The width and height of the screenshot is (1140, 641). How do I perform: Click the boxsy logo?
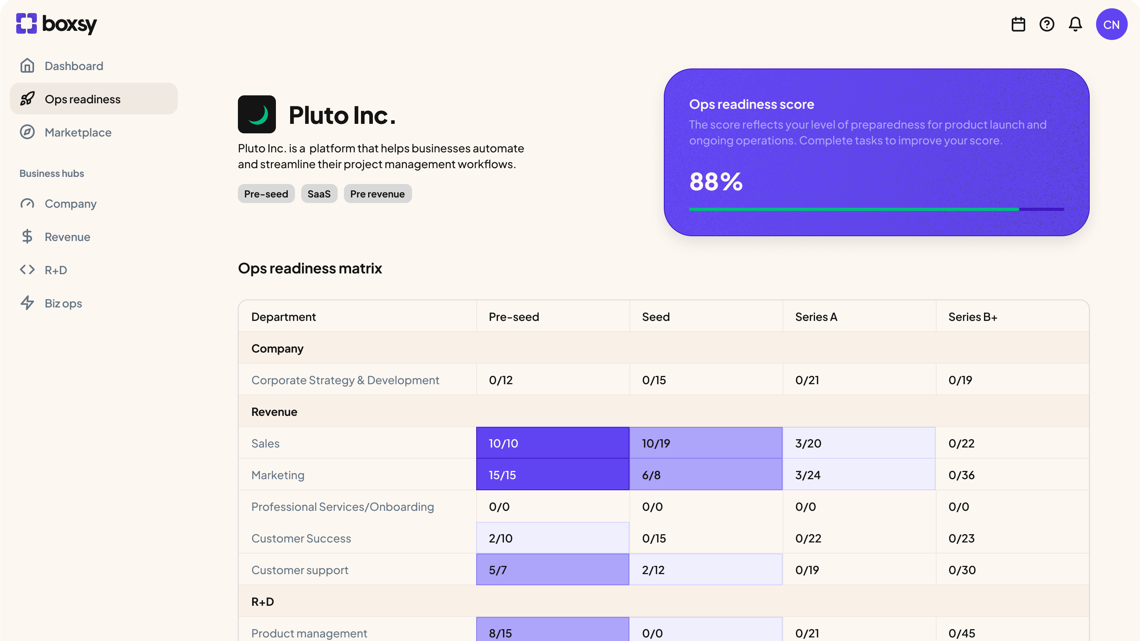point(56,24)
